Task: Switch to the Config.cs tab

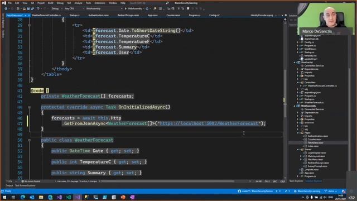Action: pyautogui.click(x=214, y=15)
